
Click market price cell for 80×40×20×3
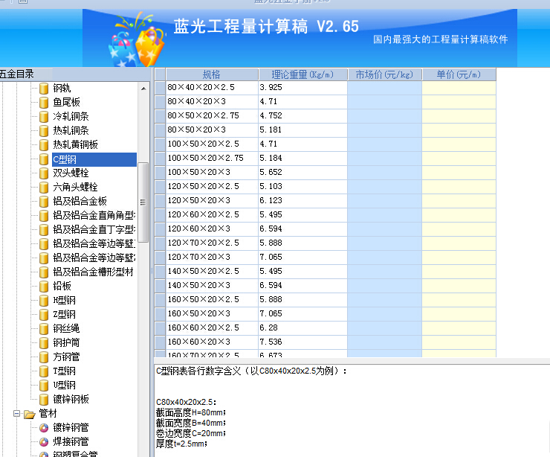(x=384, y=102)
